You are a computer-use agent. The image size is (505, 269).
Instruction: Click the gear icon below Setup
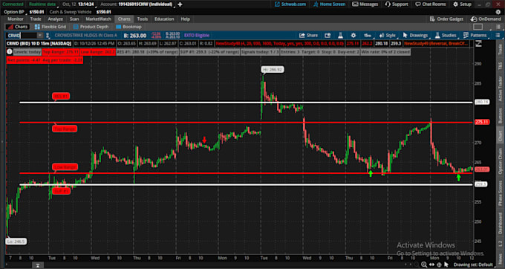point(498,12)
